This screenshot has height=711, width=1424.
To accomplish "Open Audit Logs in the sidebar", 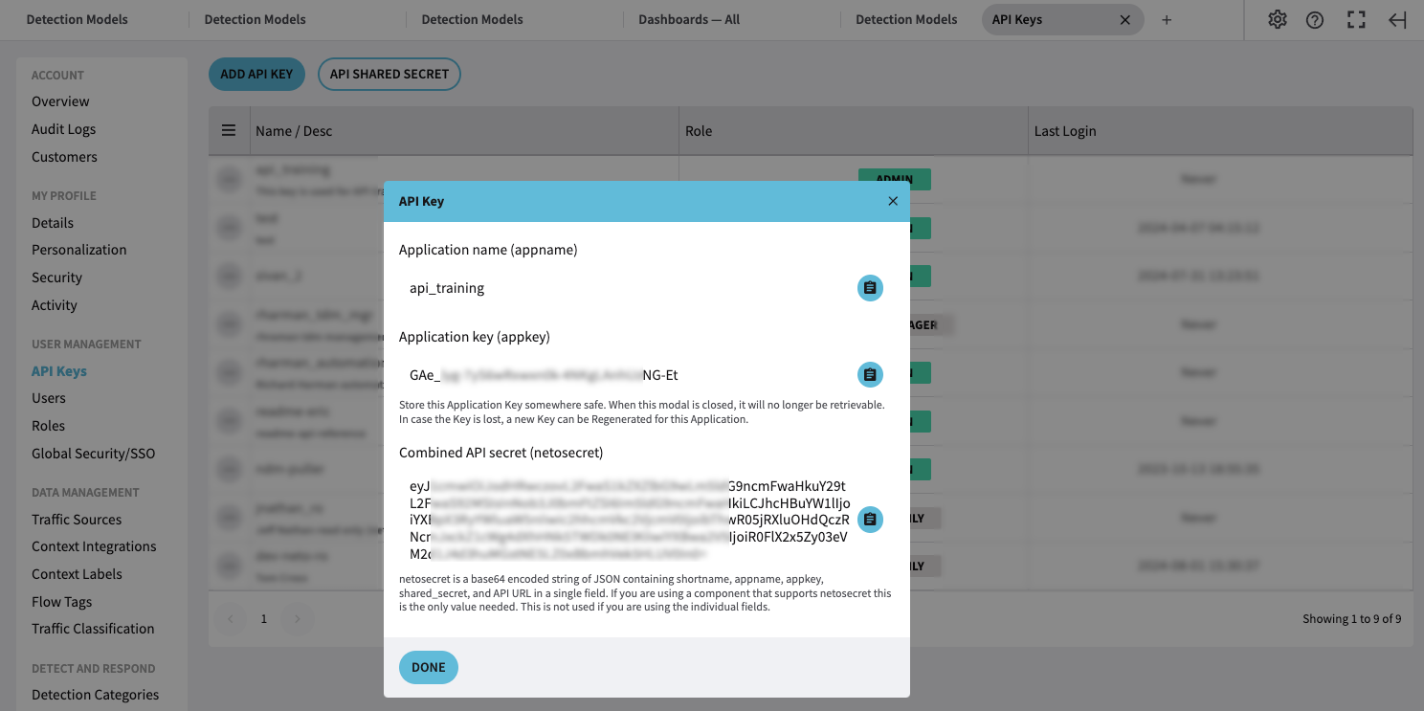I will (x=63, y=129).
